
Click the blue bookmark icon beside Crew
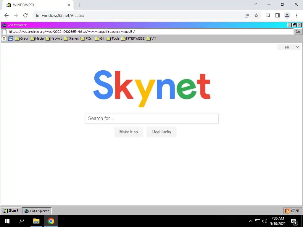click(11, 39)
